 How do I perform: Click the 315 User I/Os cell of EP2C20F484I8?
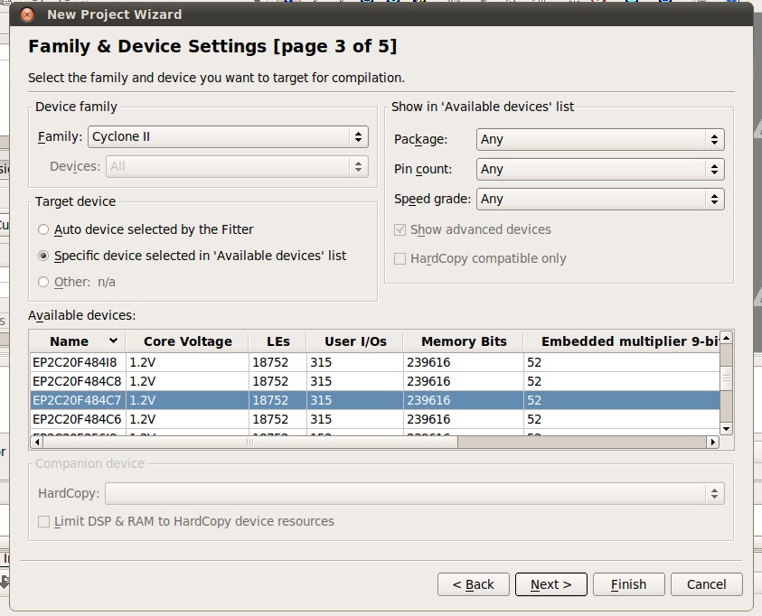(354, 362)
